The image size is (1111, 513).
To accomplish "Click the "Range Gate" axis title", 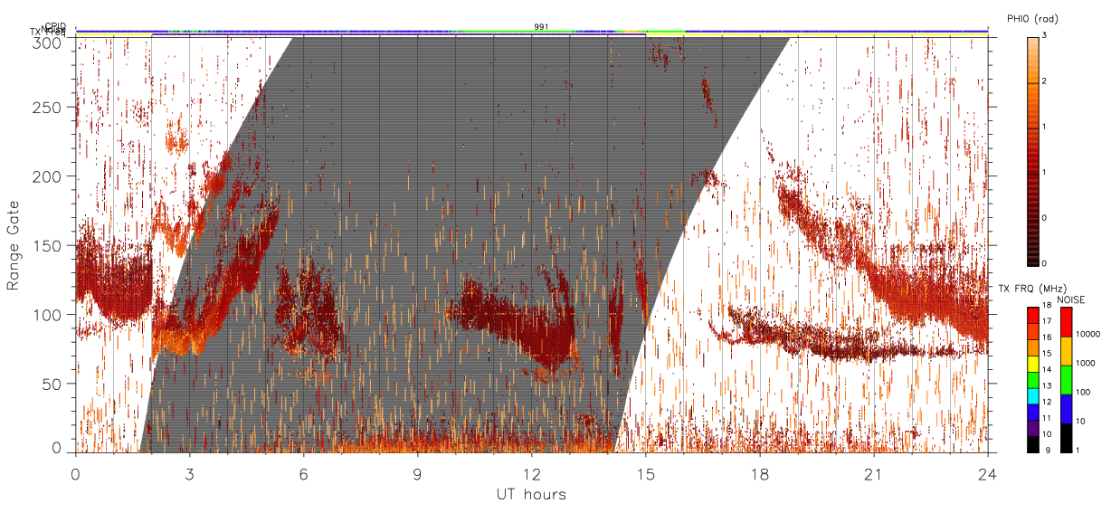I will coord(14,244).
